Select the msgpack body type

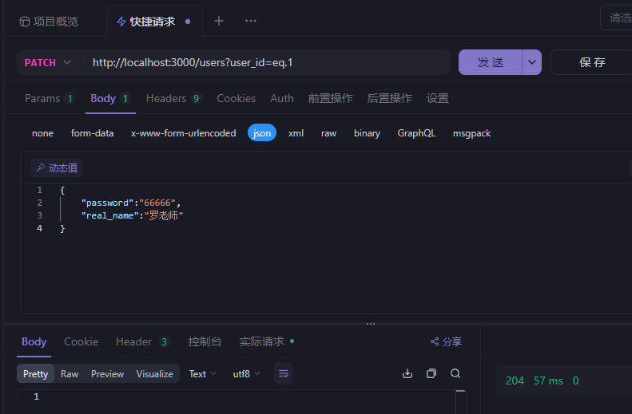point(471,133)
